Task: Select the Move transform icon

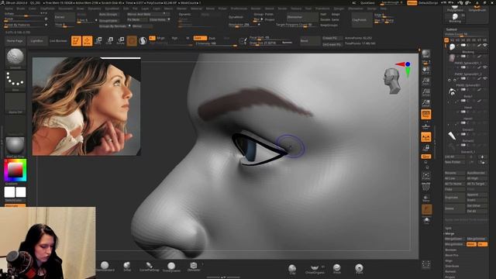Action: click(x=98, y=41)
